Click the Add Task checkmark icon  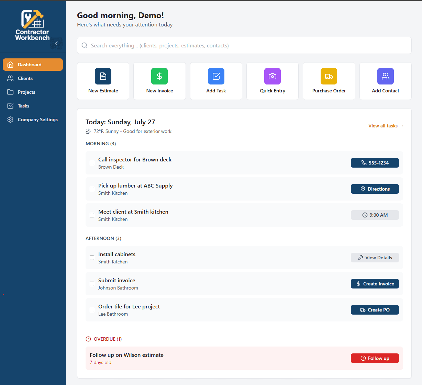(216, 76)
